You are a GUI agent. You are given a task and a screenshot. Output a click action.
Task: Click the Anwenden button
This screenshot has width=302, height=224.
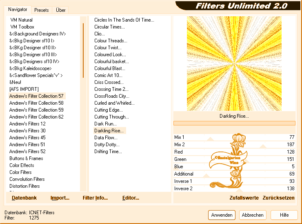tap(222, 215)
